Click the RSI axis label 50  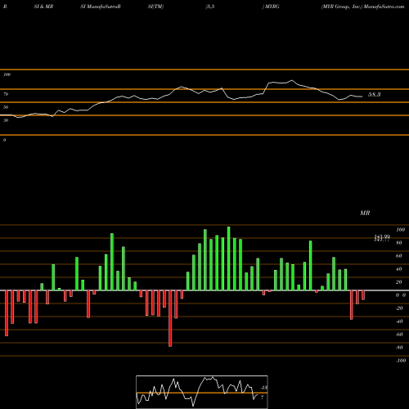click(6, 107)
